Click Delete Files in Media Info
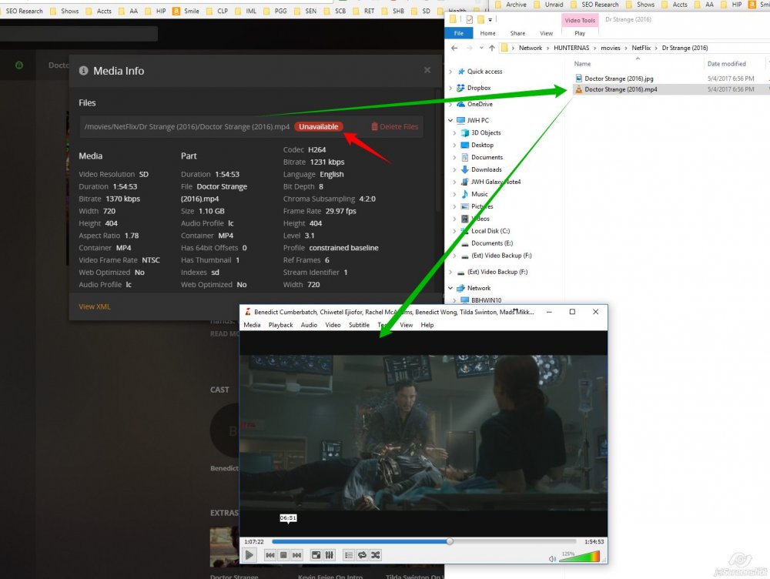The image size is (770, 579). [x=395, y=126]
